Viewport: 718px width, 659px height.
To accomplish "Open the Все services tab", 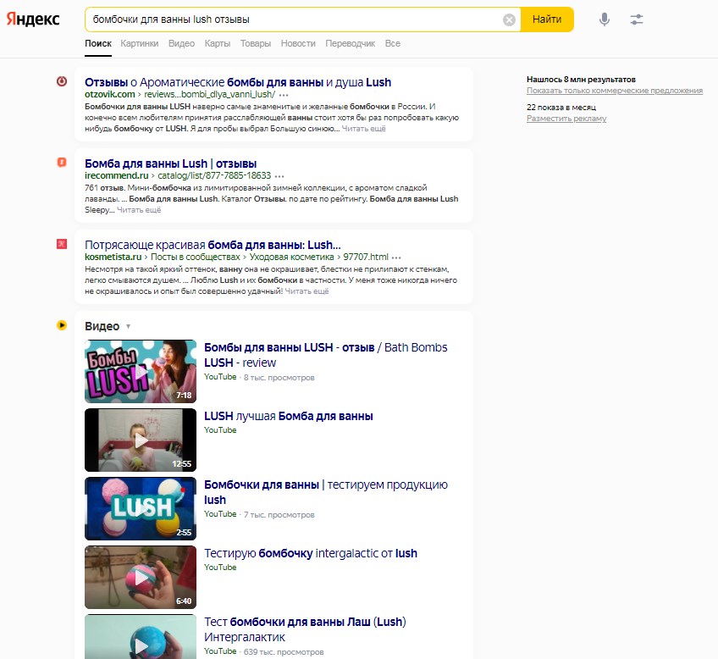I will pos(392,43).
